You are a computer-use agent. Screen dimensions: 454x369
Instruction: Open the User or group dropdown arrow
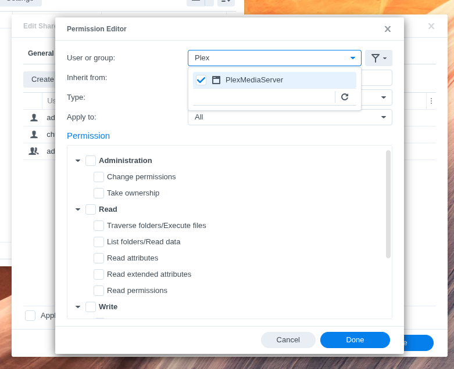(353, 58)
